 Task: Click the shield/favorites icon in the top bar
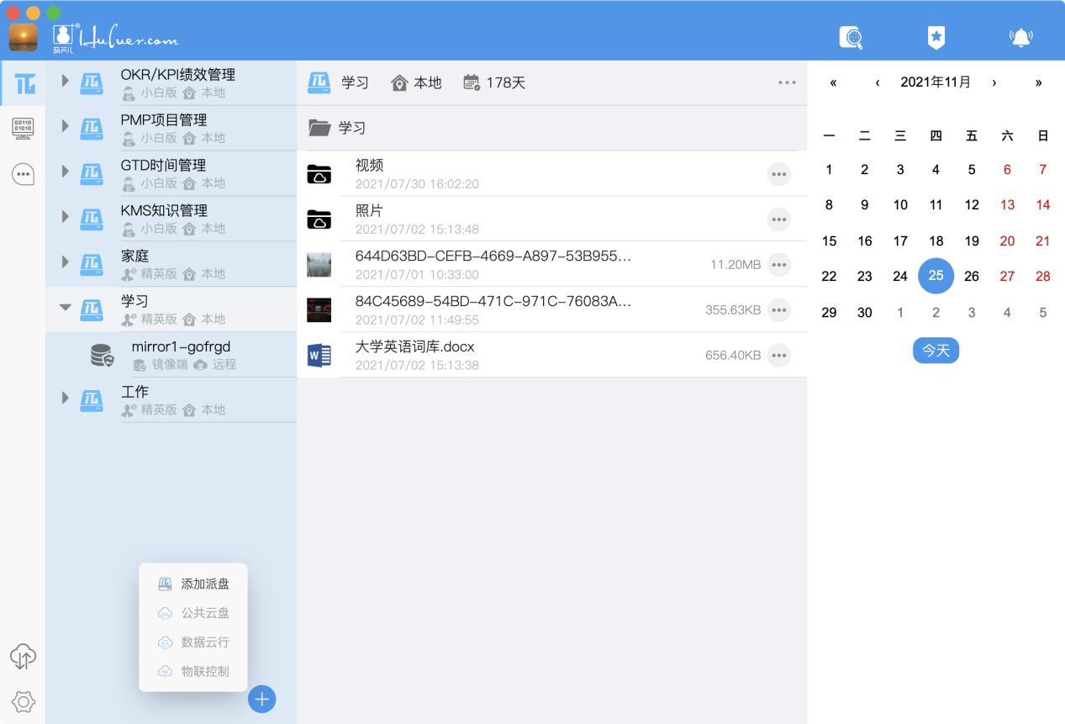[936, 37]
